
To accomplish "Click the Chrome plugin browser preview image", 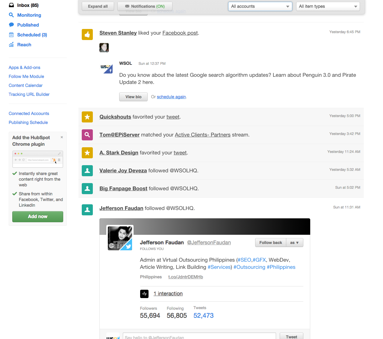I will tap(38, 159).
